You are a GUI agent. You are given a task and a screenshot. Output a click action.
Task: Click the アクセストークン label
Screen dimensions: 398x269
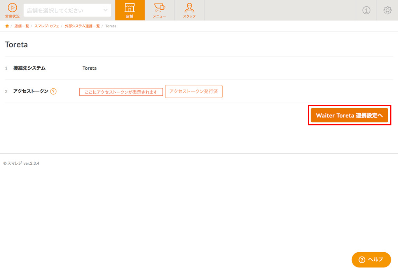click(31, 91)
